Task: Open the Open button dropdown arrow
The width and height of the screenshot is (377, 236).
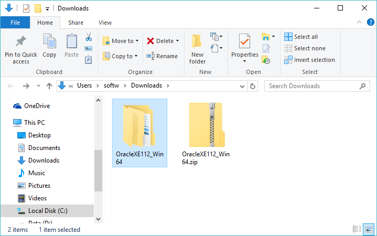Action: click(273, 37)
